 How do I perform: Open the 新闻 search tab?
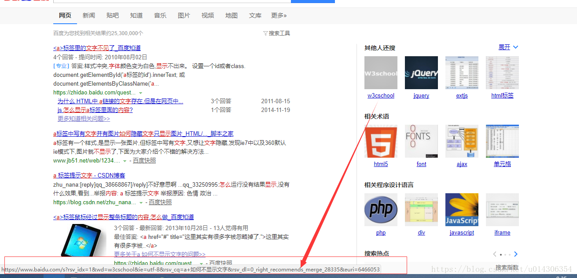coord(88,15)
